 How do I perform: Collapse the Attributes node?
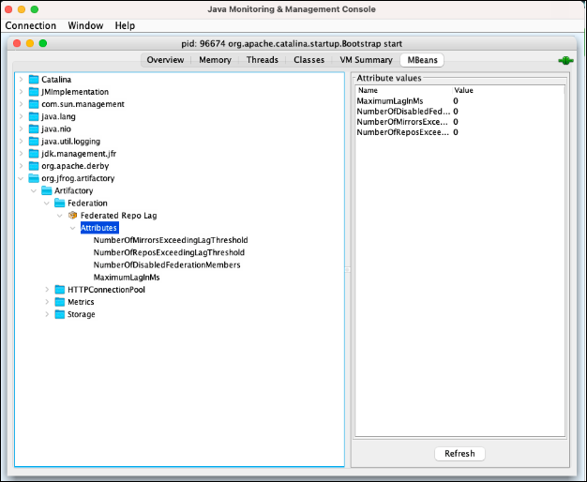(x=72, y=228)
